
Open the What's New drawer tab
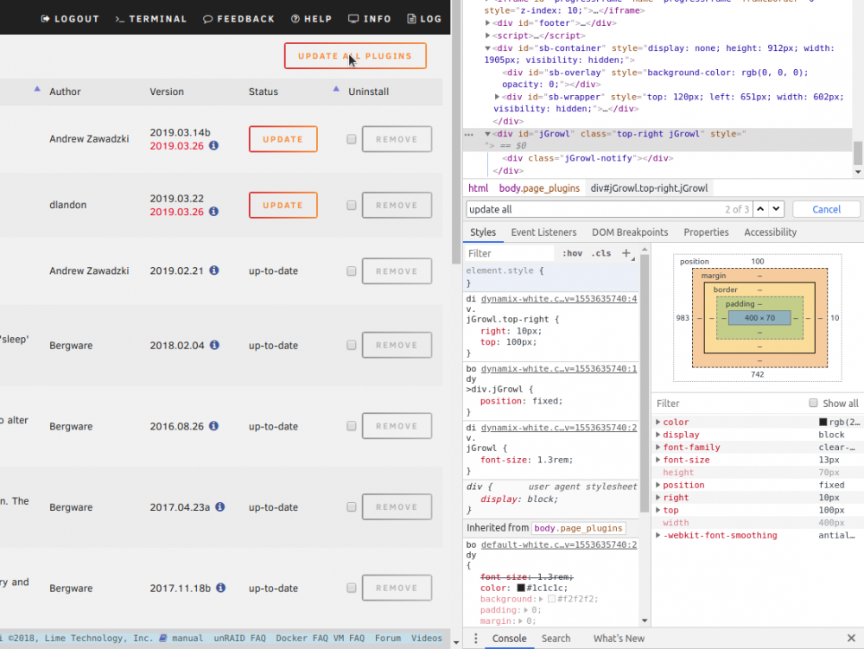coord(619,638)
